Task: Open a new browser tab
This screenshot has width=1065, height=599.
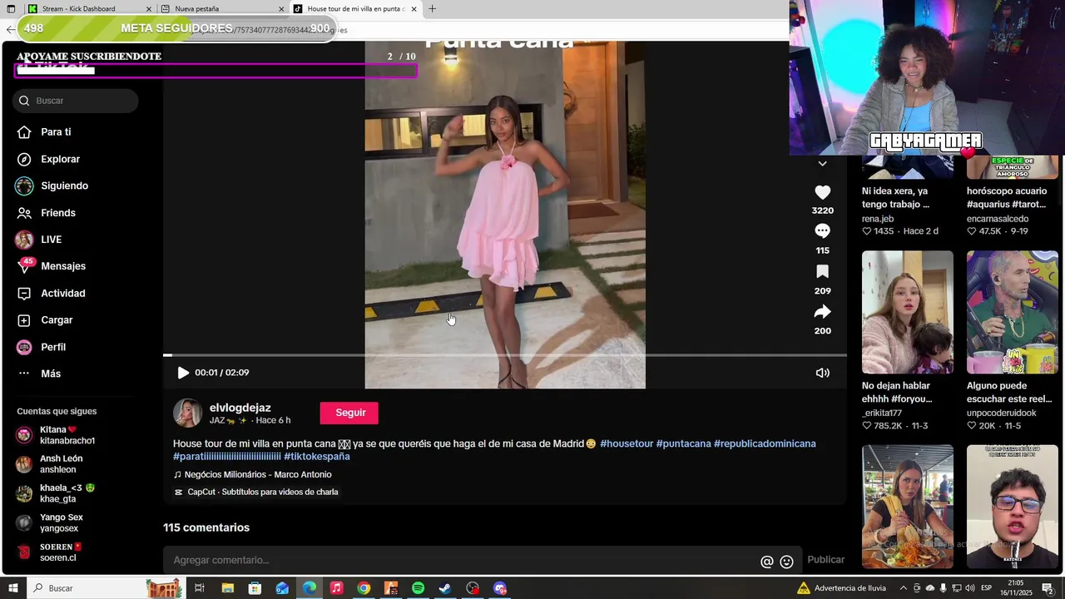Action: pyautogui.click(x=432, y=8)
